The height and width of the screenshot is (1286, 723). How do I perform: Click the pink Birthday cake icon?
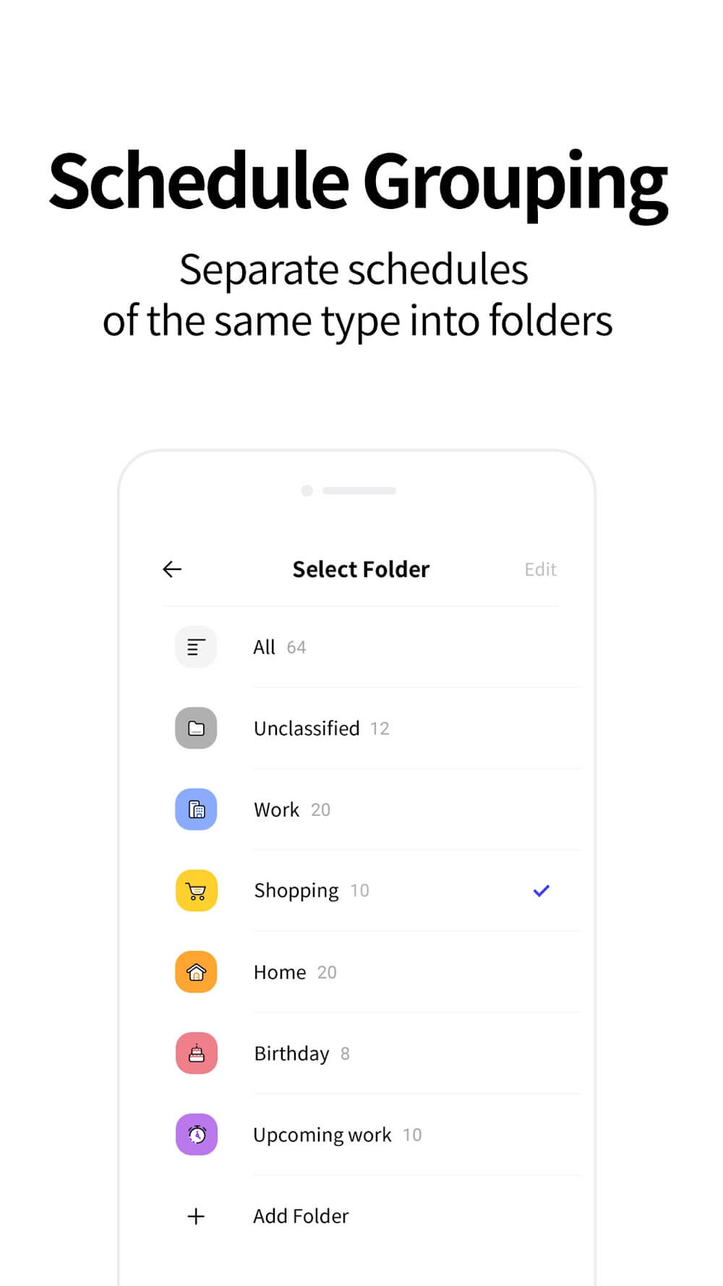(196, 1053)
